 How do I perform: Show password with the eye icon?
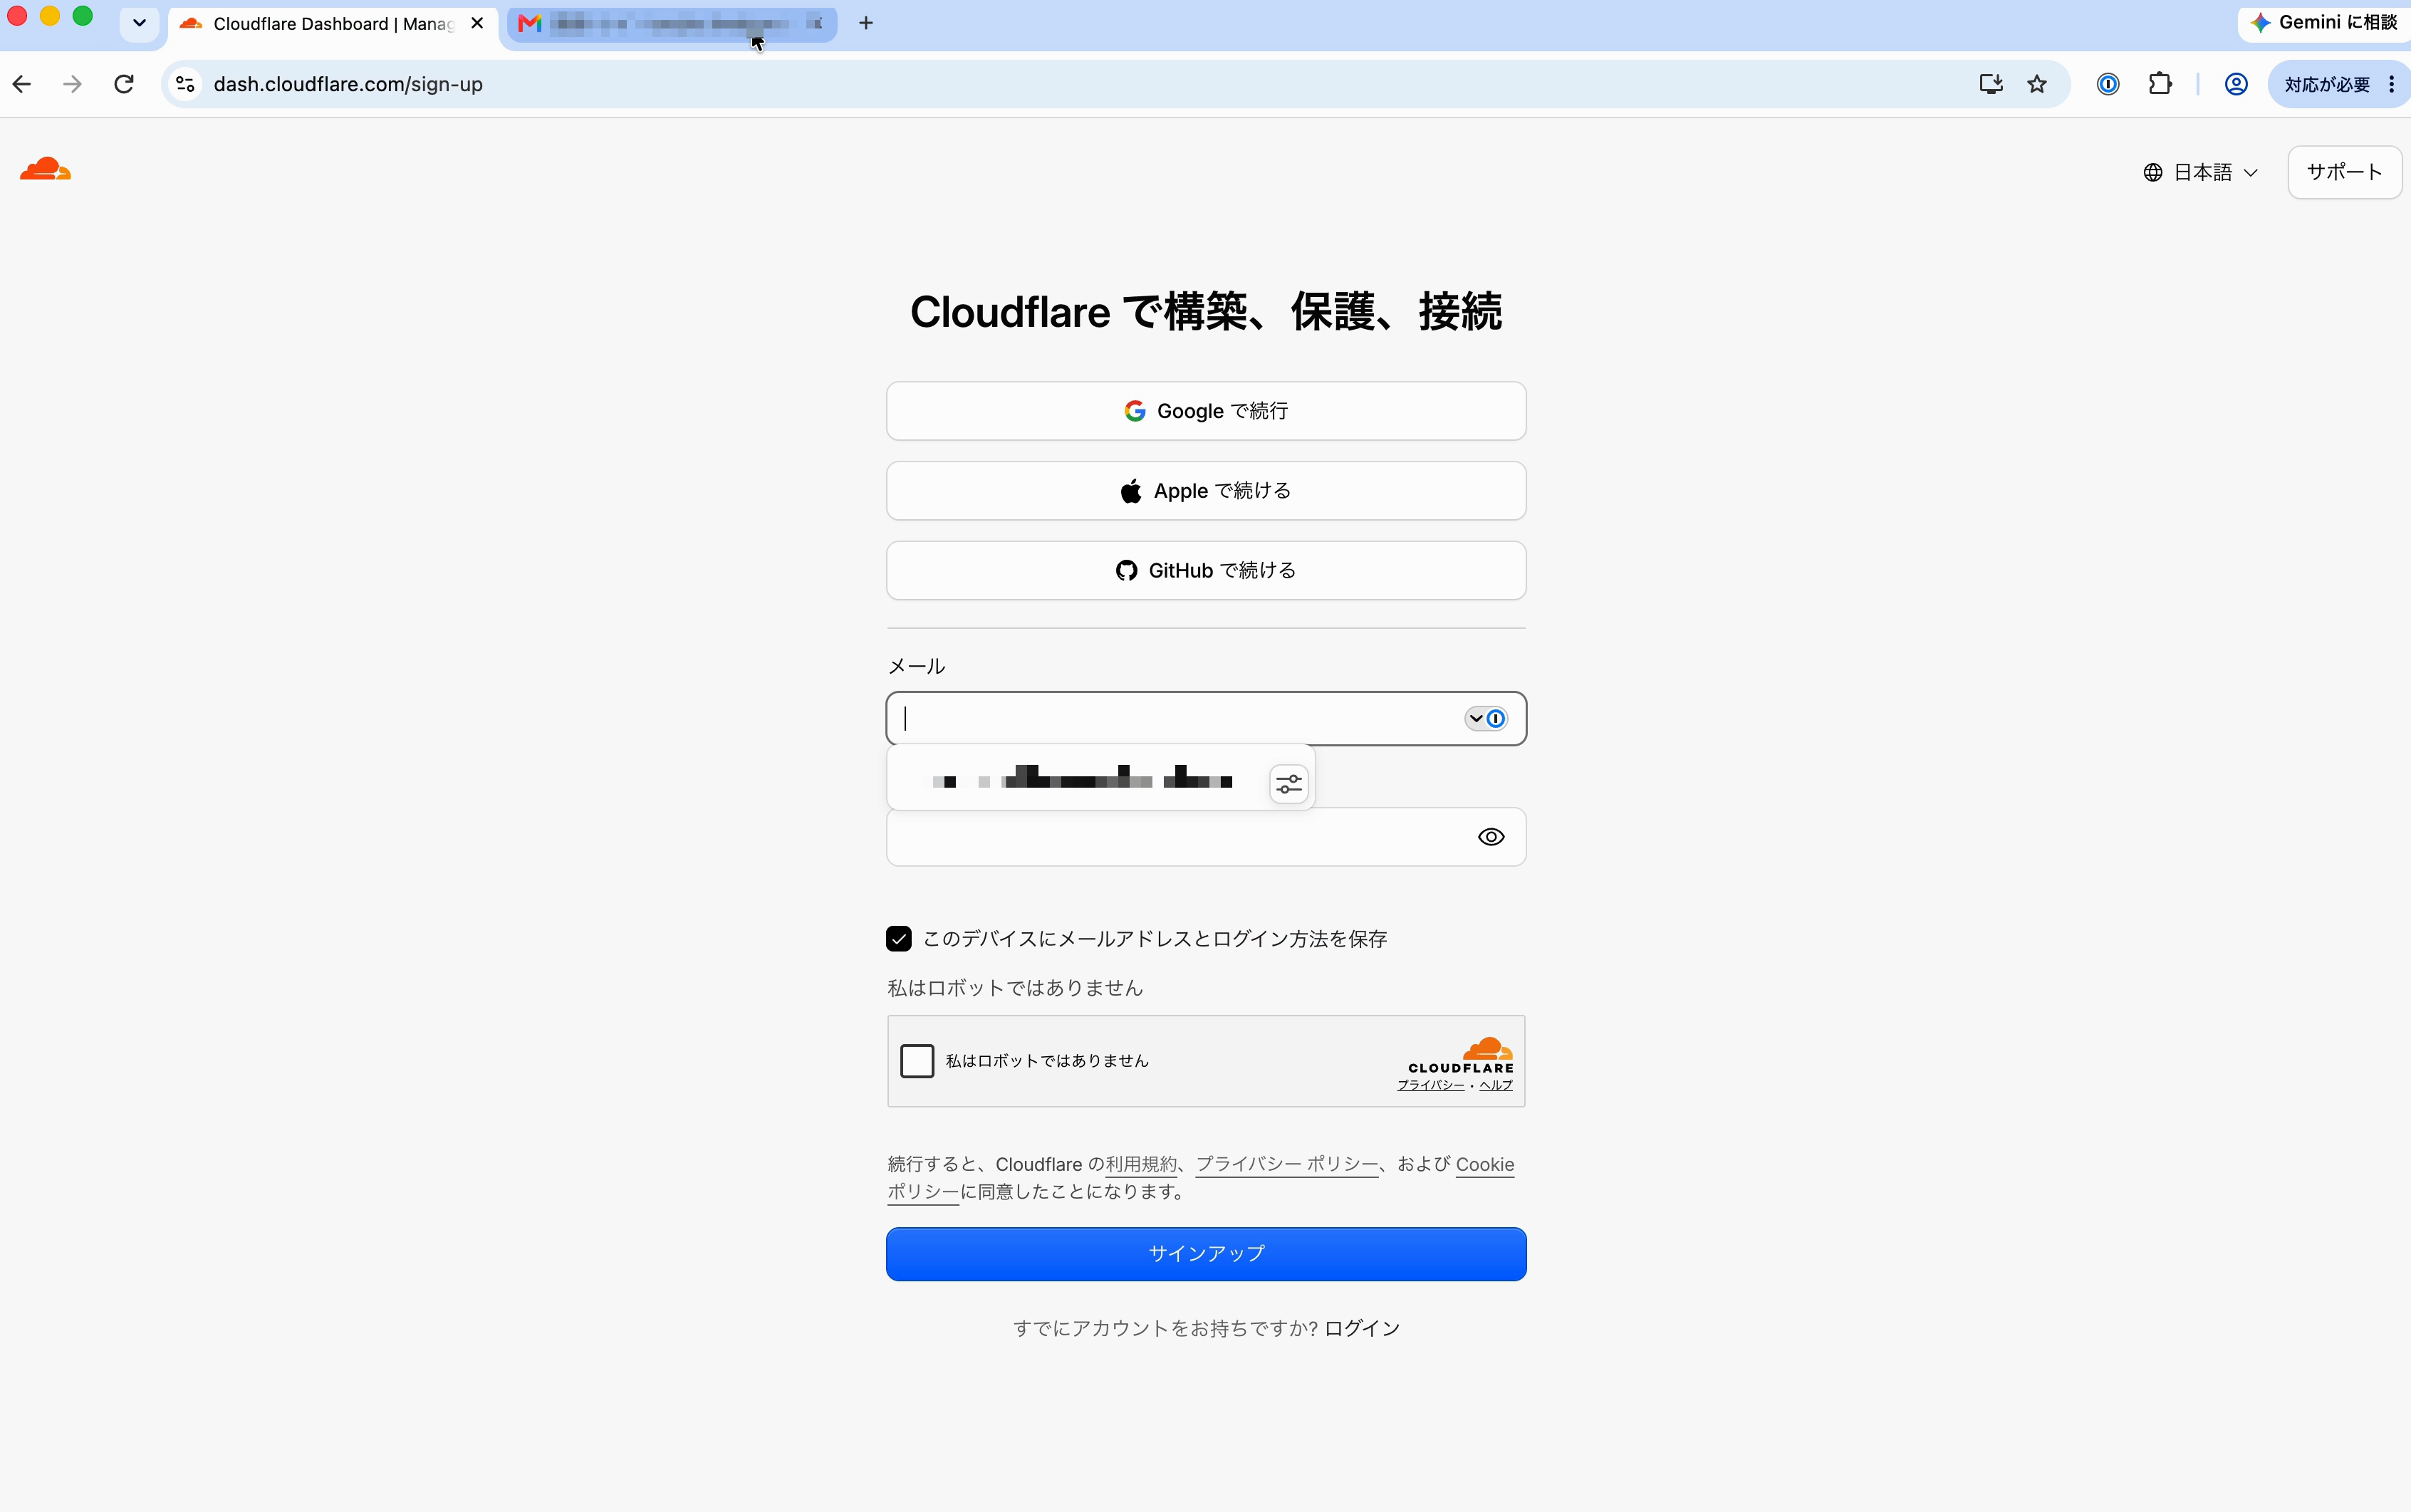click(1490, 837)
